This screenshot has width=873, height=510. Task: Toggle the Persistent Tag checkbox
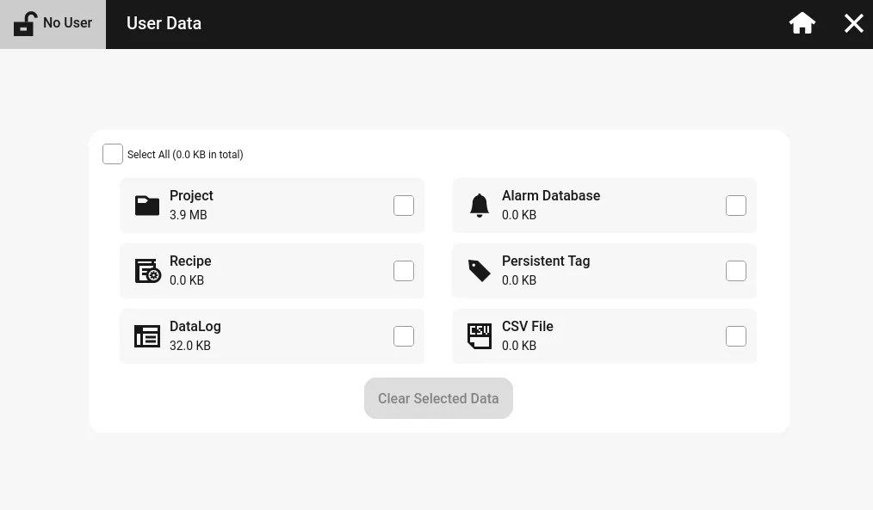pyautogui.click(x=736, y=271)
